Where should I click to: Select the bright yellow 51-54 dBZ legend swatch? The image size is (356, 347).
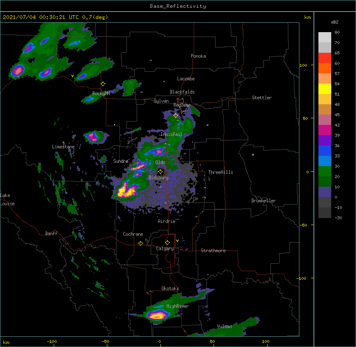(325, 89)
